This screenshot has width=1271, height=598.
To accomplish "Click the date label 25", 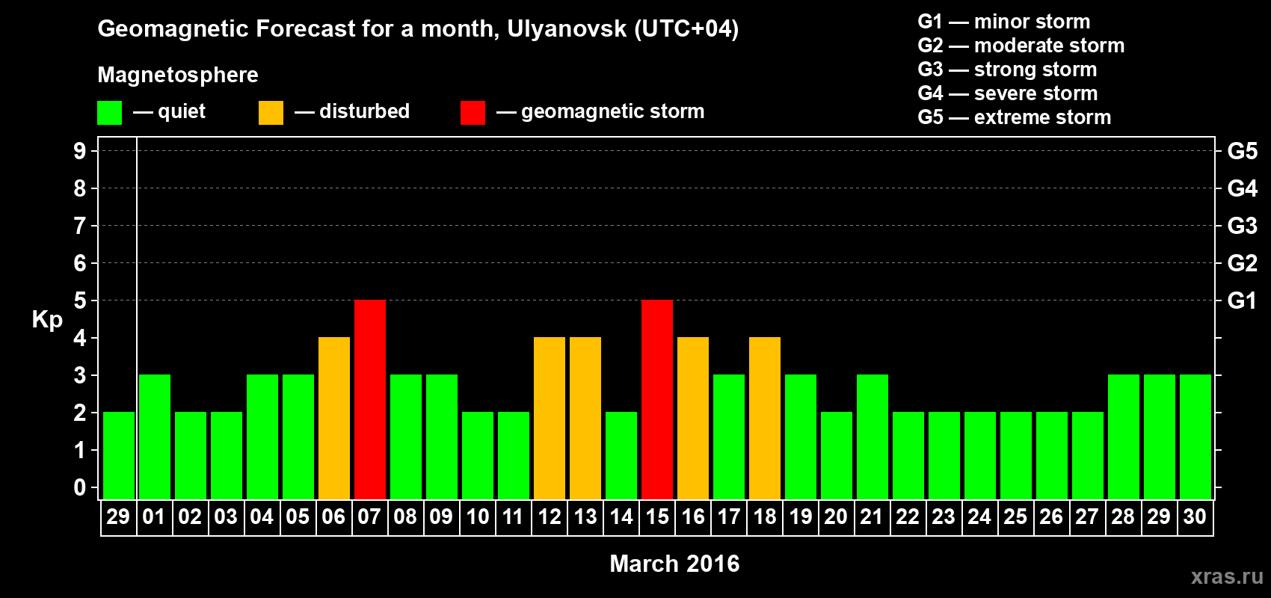I will (1015, 517).
